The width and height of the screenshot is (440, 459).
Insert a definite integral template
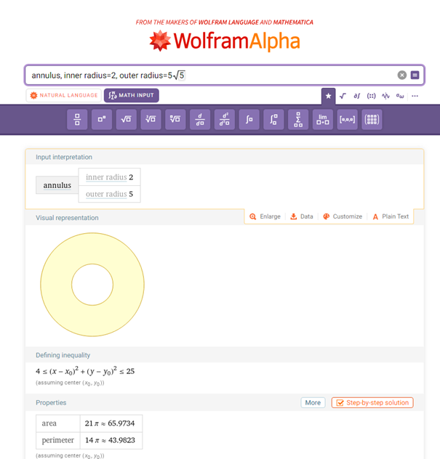tap(273, 119)
